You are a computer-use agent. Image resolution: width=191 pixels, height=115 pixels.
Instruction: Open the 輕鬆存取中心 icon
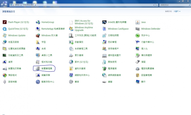38,82
